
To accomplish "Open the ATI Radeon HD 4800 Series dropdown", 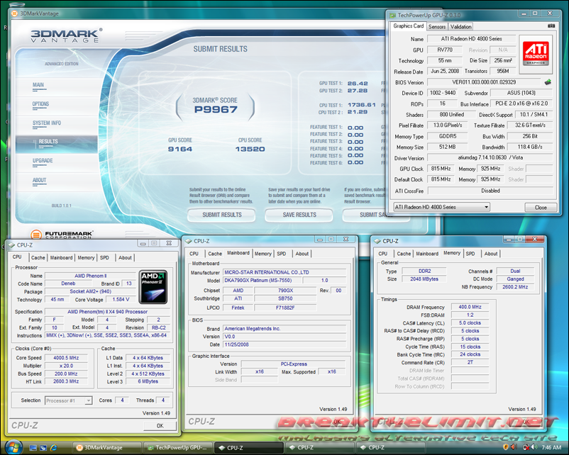I will [x=441, y=207].
